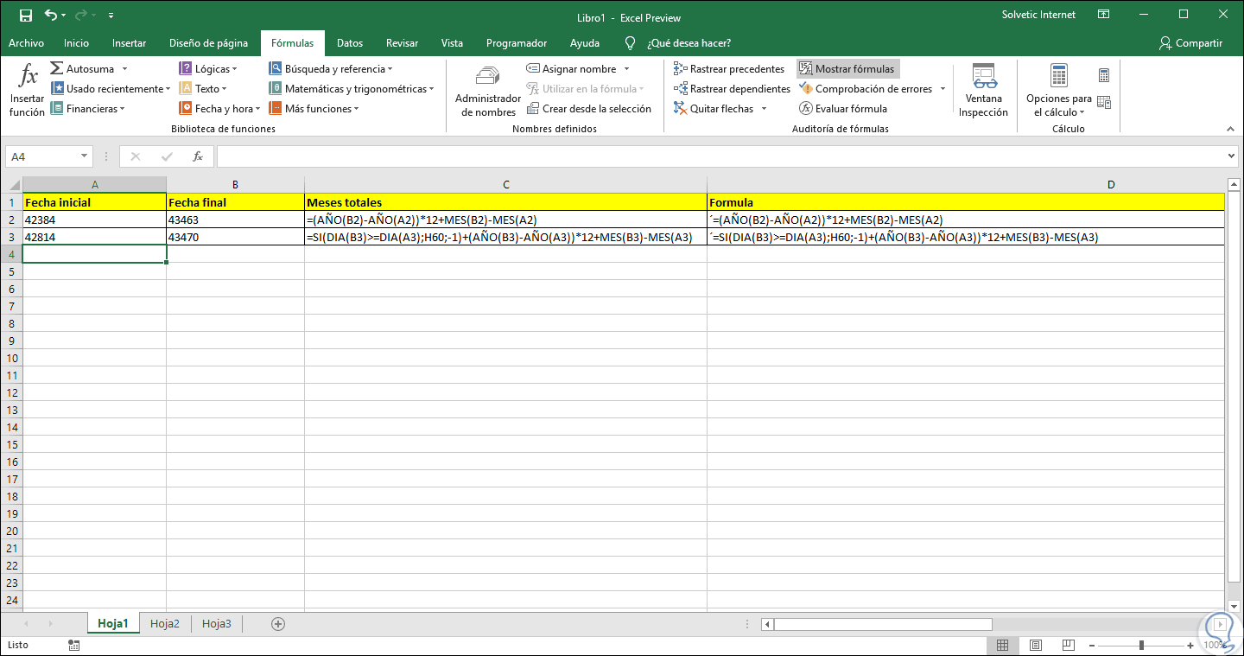The width and height of the screenshot is (1244, 656).
Task: Switch to the Datos ribbon tab
Action: pyautogui.click(x=350, y=43)
